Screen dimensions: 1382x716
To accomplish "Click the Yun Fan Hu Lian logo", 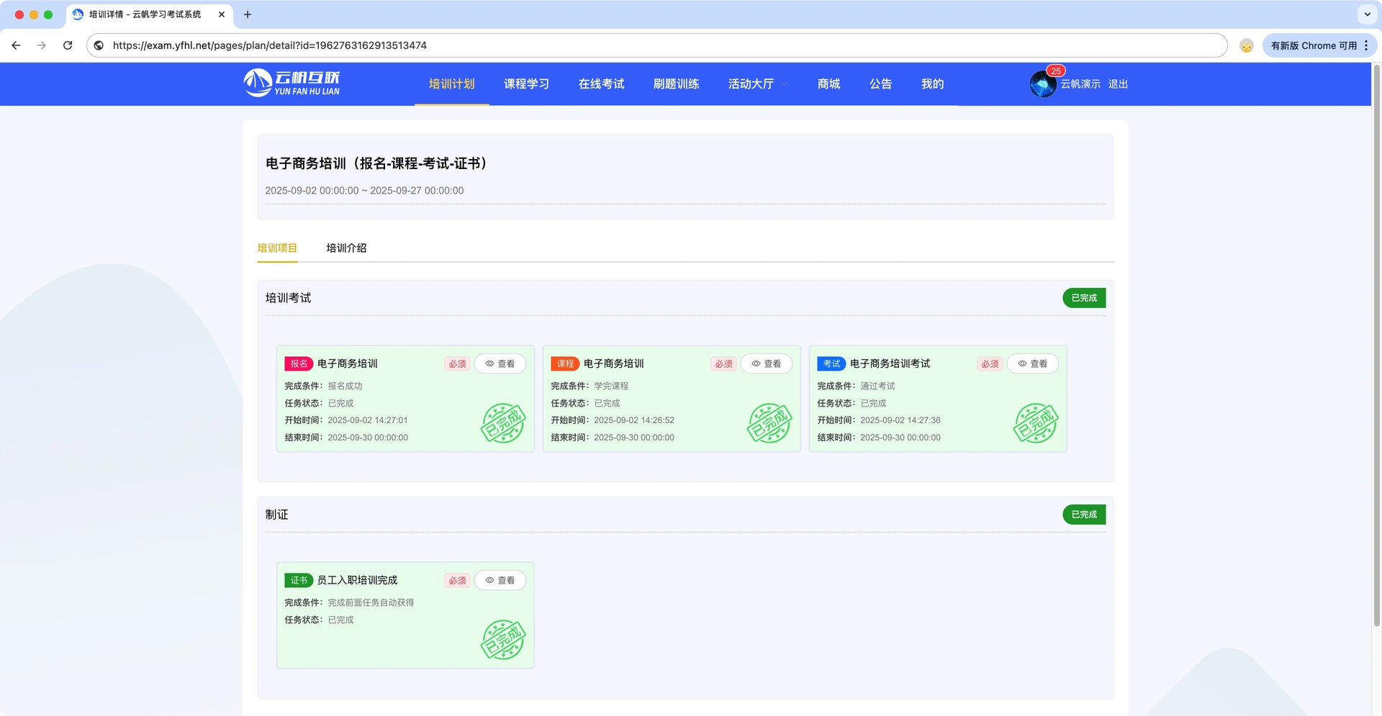I will (292, 83).
